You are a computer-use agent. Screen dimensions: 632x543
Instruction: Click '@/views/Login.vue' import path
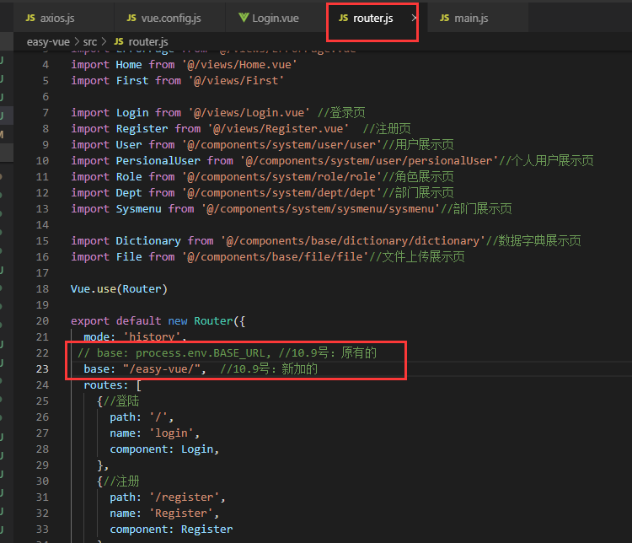pos(249,112)
